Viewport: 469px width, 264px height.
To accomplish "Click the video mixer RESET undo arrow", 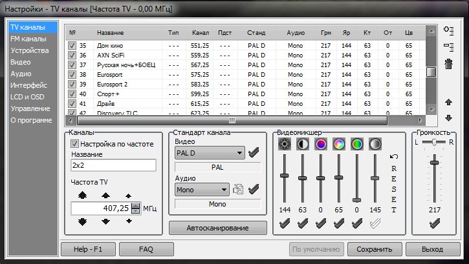I will (394, 157).
